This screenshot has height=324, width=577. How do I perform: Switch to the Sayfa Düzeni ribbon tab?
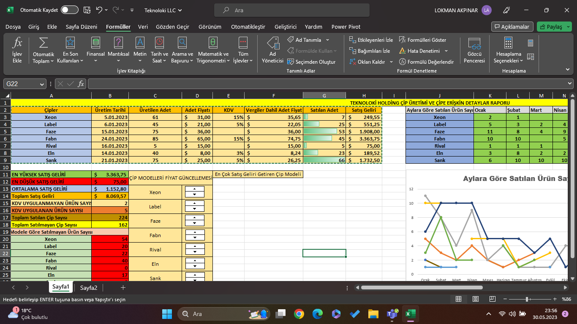(82, 27)
